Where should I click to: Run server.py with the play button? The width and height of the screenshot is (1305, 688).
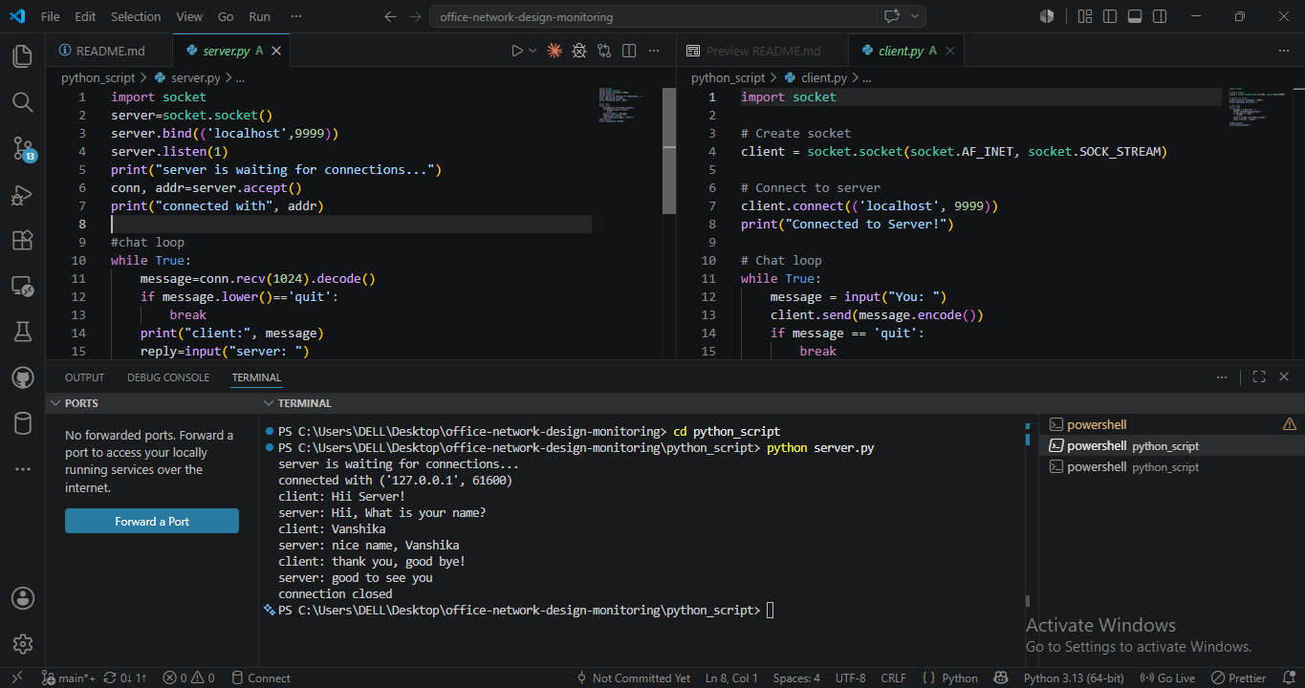[516, 51]
